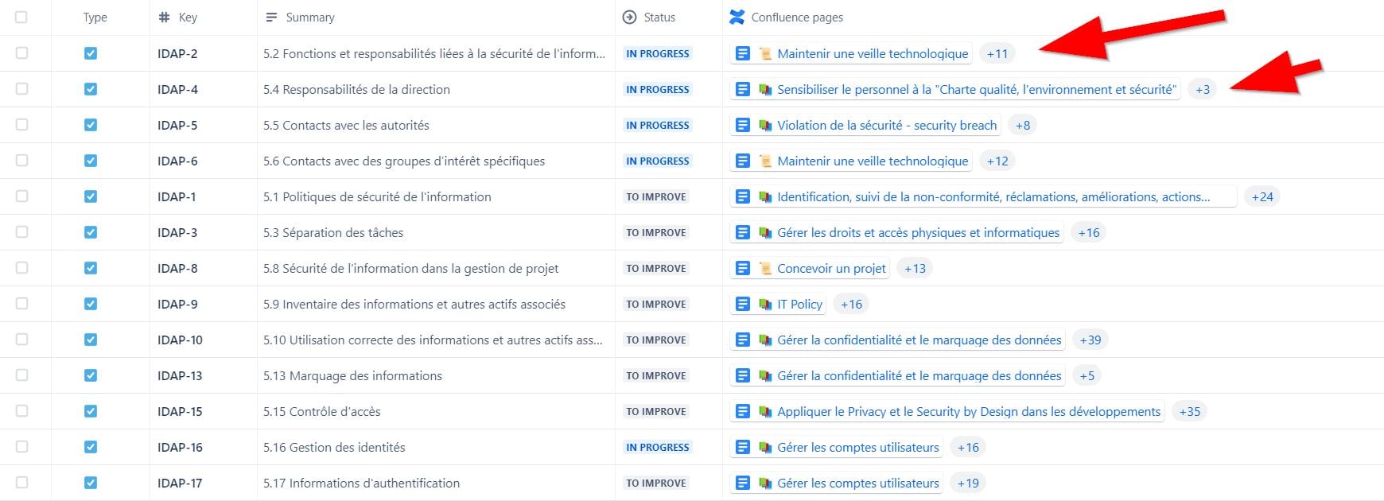Click the page icon in IDAP-8 Confluence cell
This screenshot has height=501, width=1384.
[x=742, y=268]
